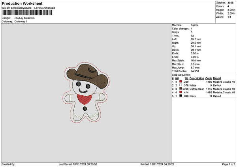Select the Max Stitch value "10.4 mm"
Screen dimensions: 237x167
tap(196, 61)
